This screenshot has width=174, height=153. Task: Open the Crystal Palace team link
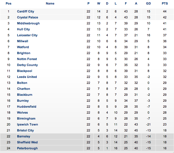click(28, 17)
